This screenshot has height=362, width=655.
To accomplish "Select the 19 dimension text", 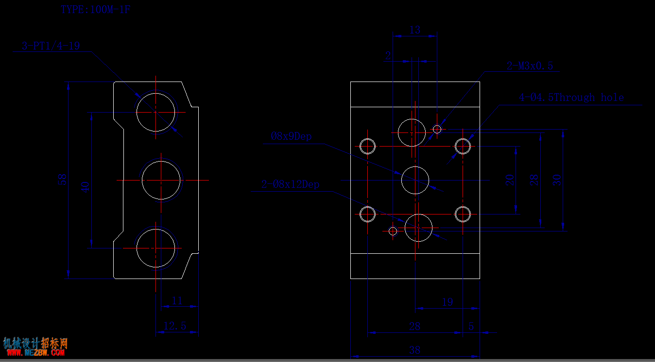I will pyautogui.click(x=448, y=302).
